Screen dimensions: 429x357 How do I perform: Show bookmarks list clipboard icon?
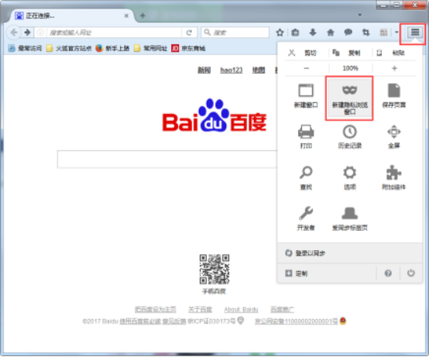[x=295, y=33]
